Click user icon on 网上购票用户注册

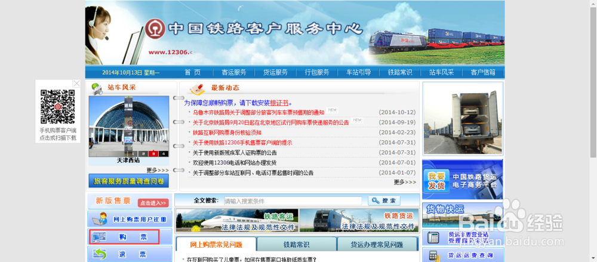click(x=100, y=219)
